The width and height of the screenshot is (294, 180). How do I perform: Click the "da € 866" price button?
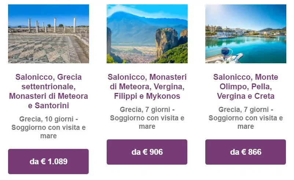pos(246,152)
